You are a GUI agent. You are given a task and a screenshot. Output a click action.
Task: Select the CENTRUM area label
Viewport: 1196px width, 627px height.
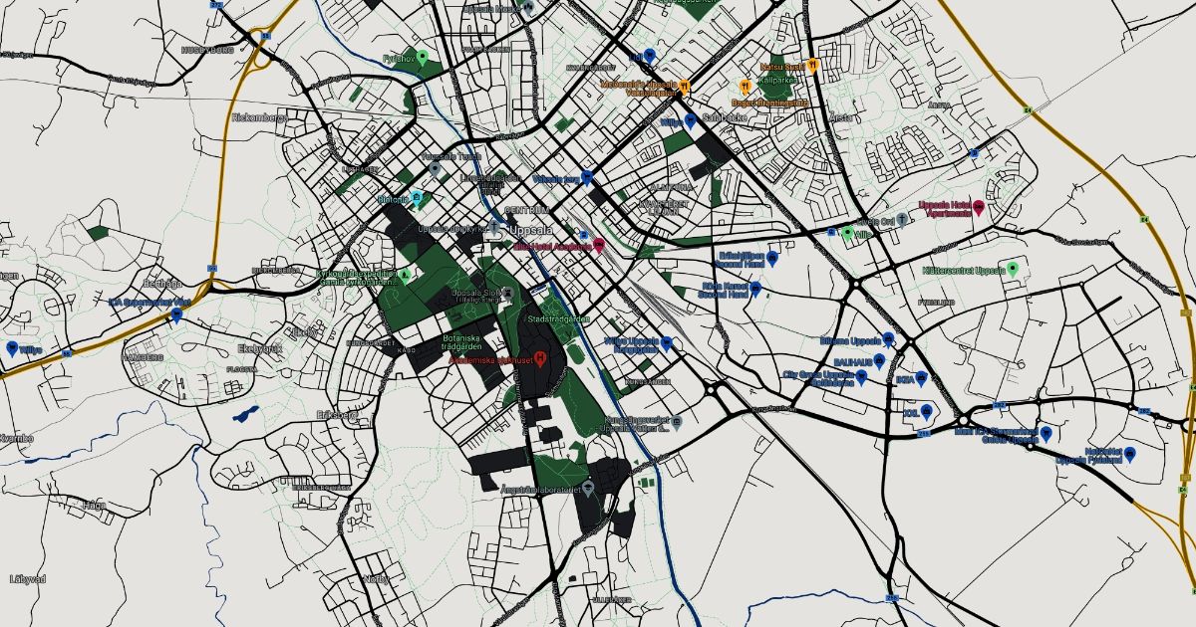pos(526,210)
